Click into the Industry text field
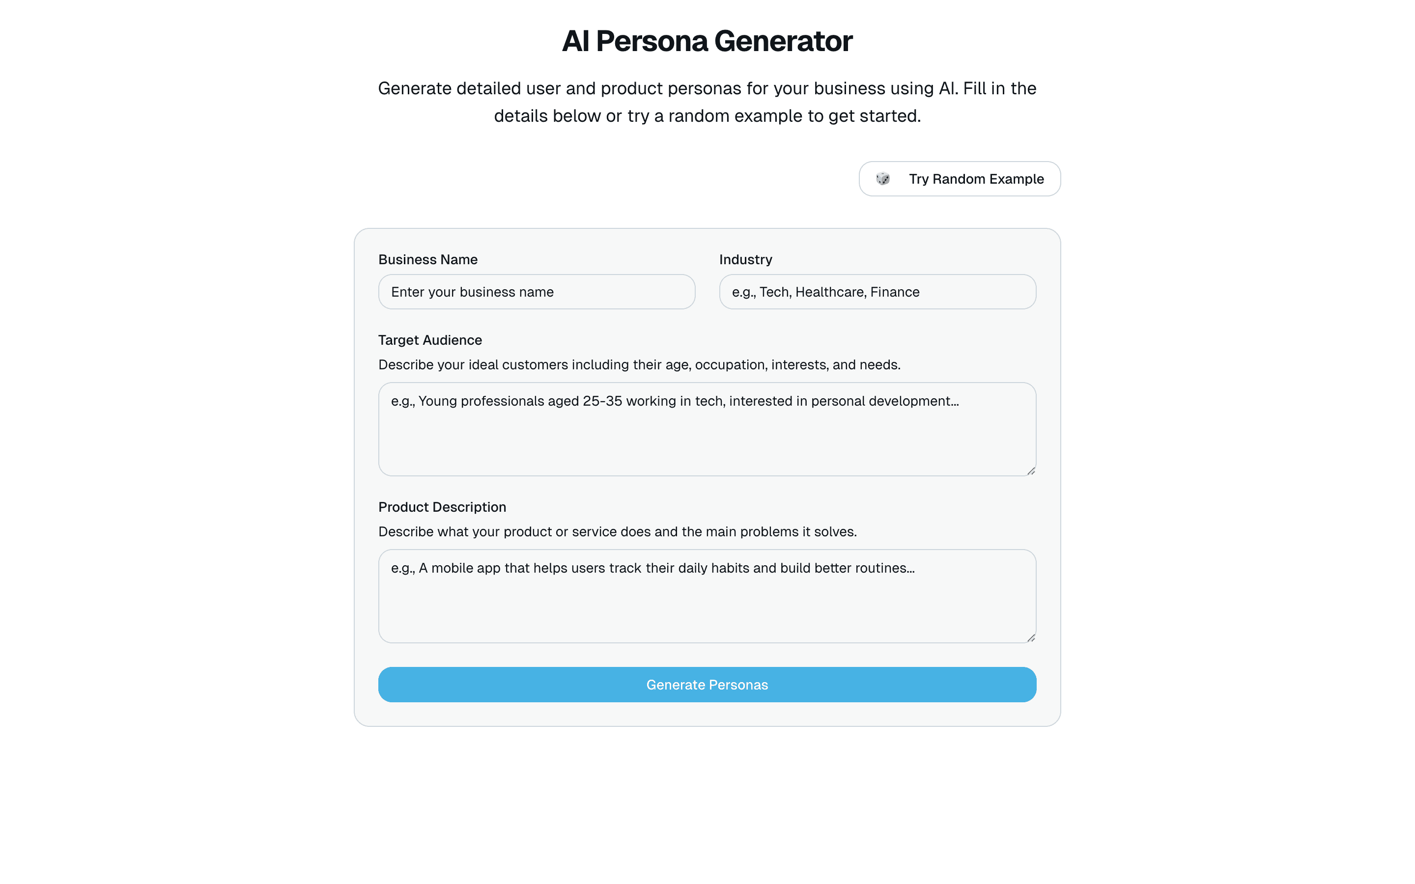1415x884 pixels. tap(877, 292)
